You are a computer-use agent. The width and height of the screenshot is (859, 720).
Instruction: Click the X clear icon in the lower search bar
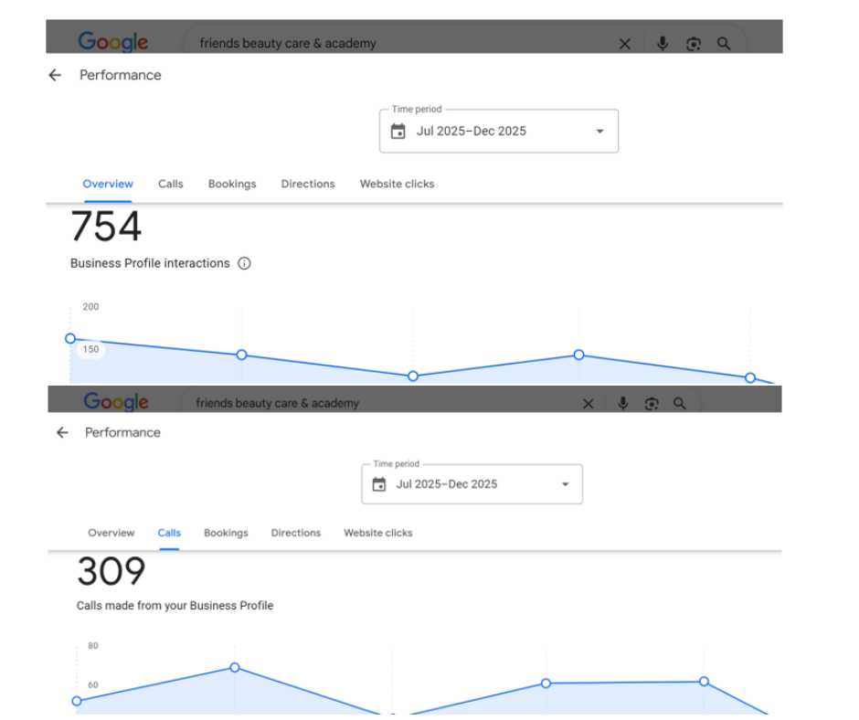point(588,403)
